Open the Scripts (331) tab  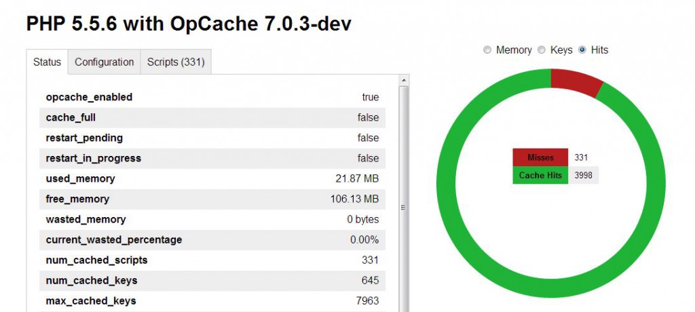click(176, 62)
